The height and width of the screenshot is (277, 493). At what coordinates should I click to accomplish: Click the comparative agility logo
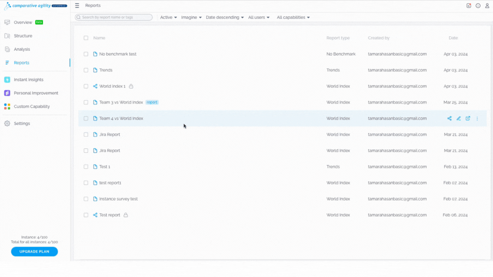coord(35,6)
